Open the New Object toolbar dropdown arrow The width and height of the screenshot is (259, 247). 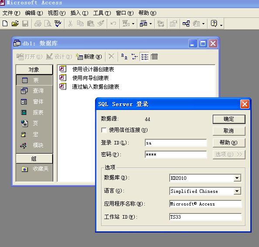203,24
